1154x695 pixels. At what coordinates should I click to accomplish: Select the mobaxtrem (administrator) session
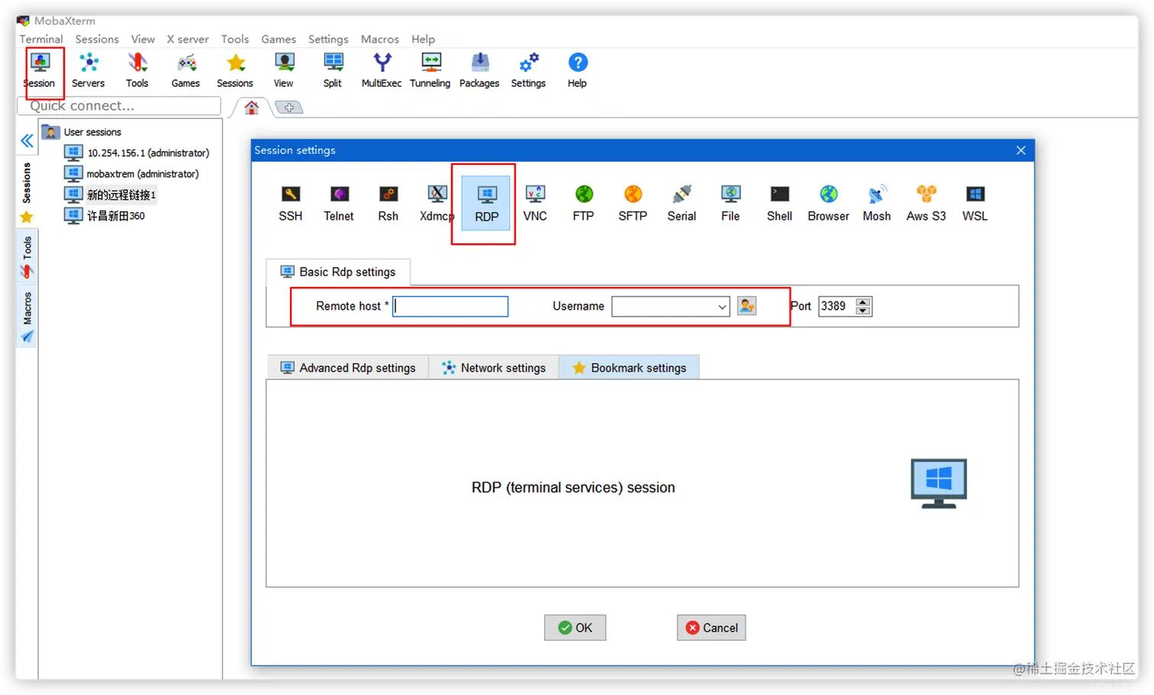pos(133,174)
